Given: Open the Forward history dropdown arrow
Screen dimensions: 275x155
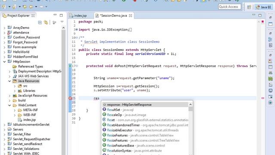Looking at the screenshot, I should pyautogui.click(x=46, y=7).
